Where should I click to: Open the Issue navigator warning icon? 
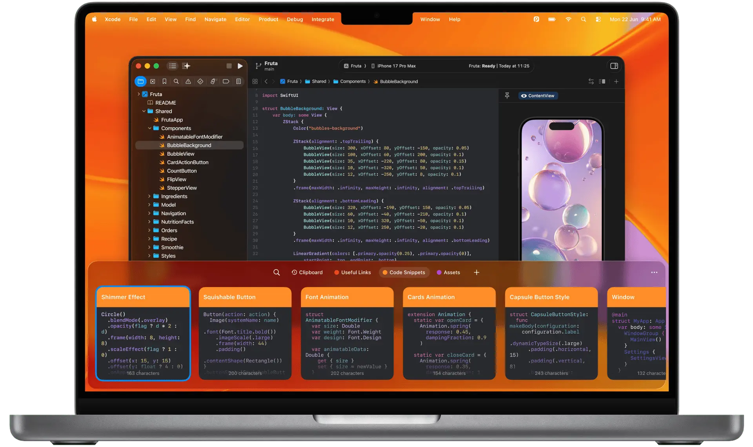pyautogui.click(x=188, y=81)
